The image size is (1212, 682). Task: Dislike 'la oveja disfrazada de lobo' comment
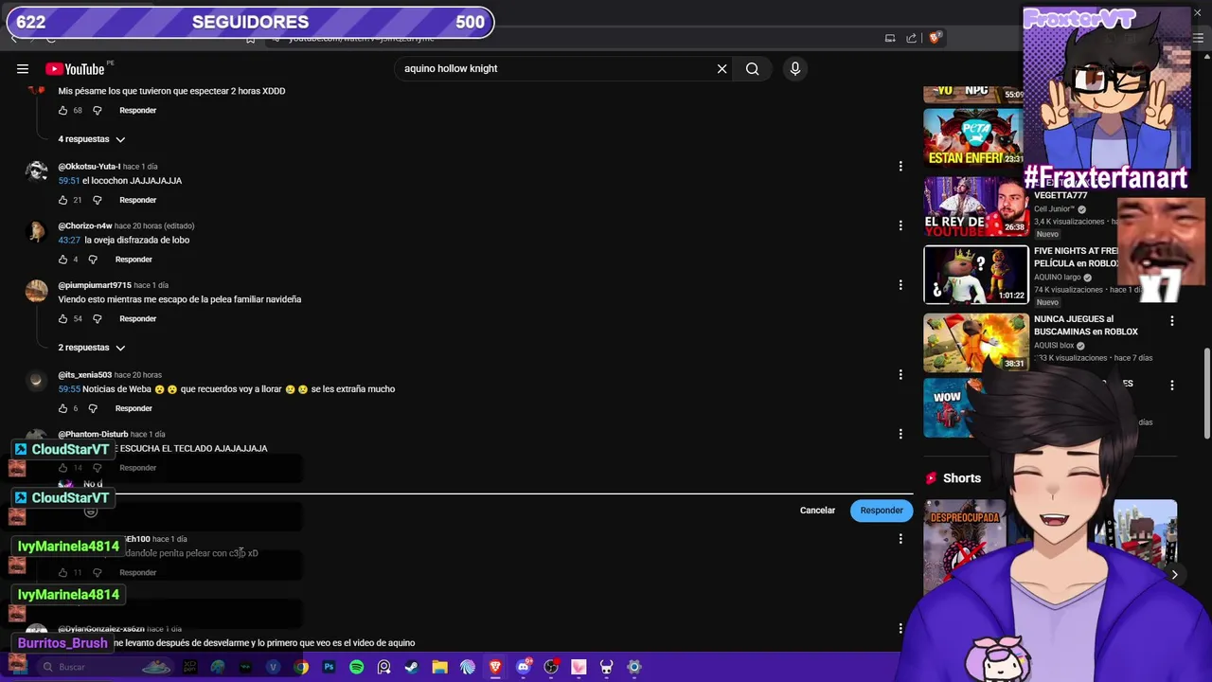(93, 260)
